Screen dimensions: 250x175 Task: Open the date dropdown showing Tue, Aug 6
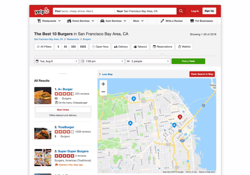click(x=57, y=61)
